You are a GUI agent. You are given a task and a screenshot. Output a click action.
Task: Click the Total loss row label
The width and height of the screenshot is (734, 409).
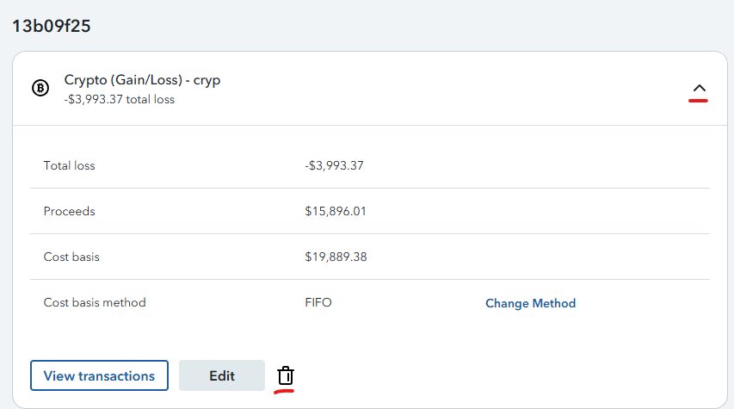tap(70, 165)
